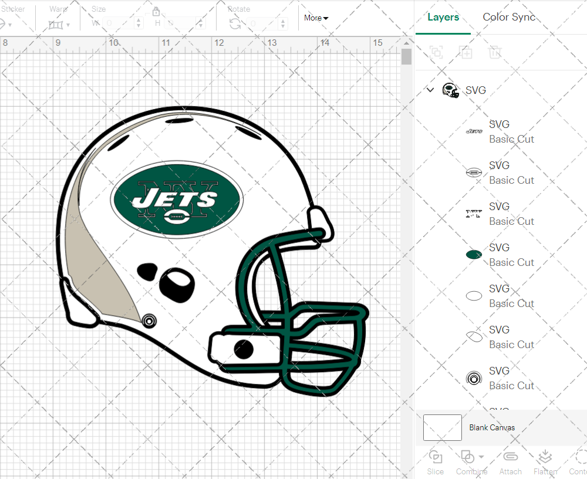Click the Slice tool icon

coord(436,457)
